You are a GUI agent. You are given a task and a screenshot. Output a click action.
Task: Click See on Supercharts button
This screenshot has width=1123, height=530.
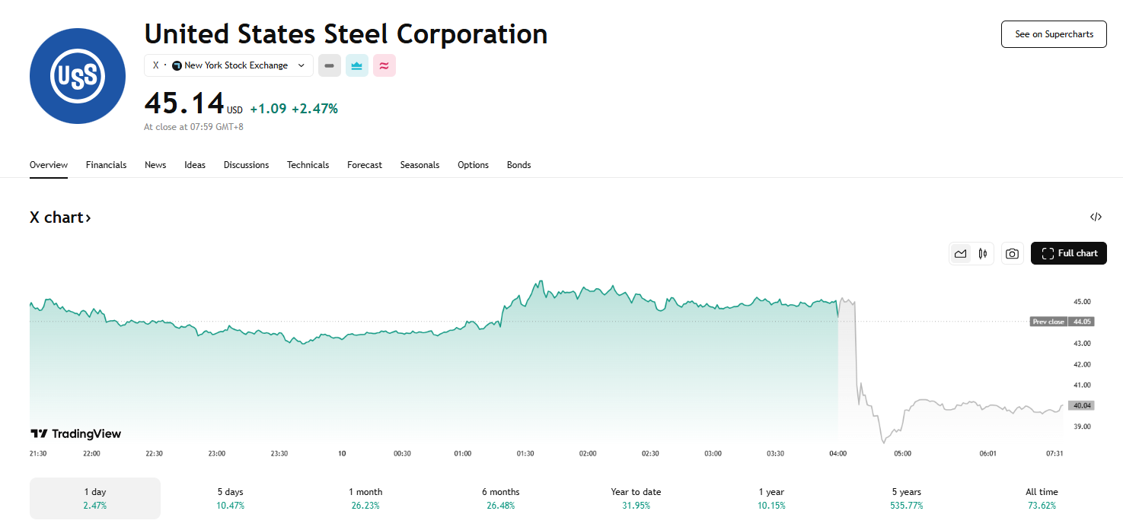(1054, 34)
